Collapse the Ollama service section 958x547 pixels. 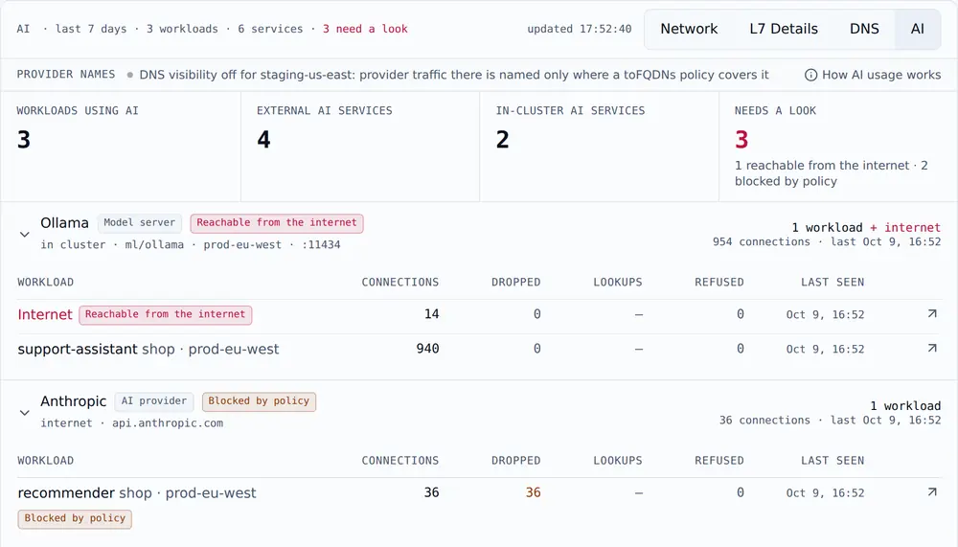point(25,234)
